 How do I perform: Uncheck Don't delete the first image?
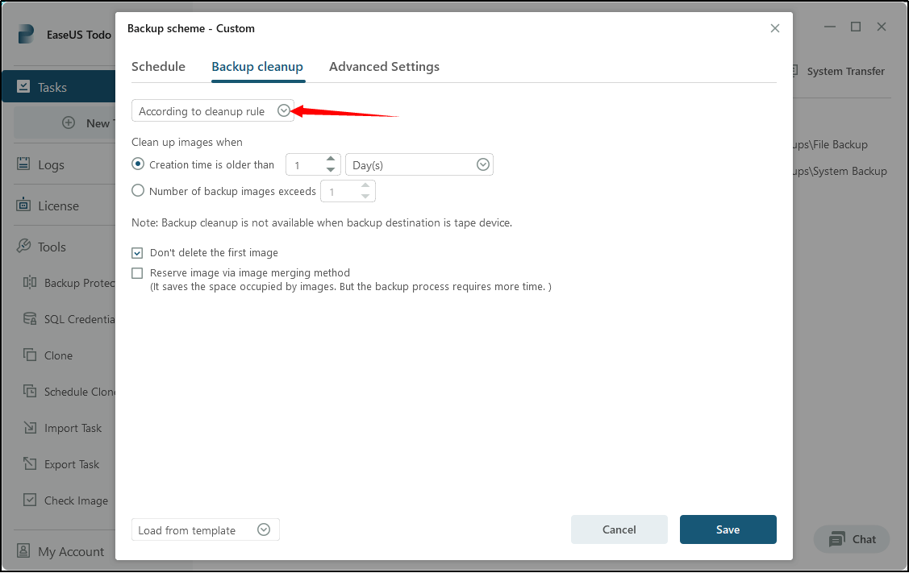pyautogui.click(x=137, y=252)
